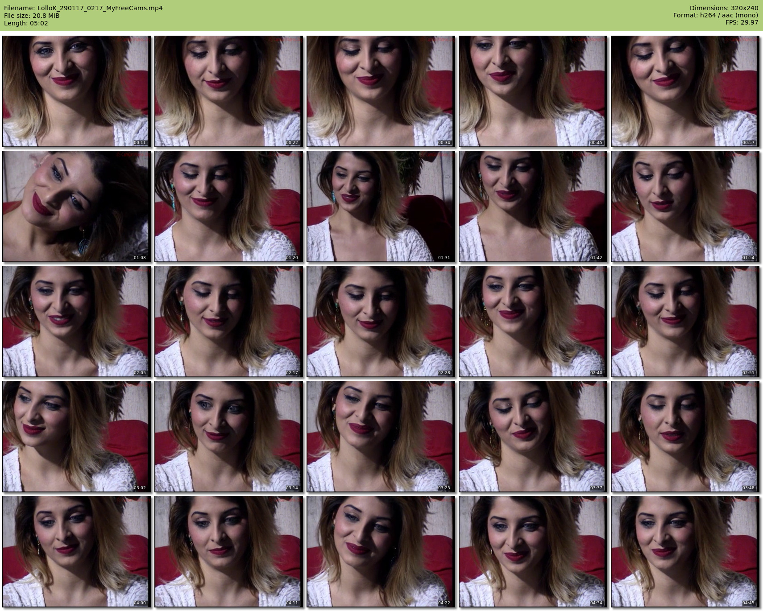
Task: Select the frame at 04:11
Action: [x=228, y=552]
